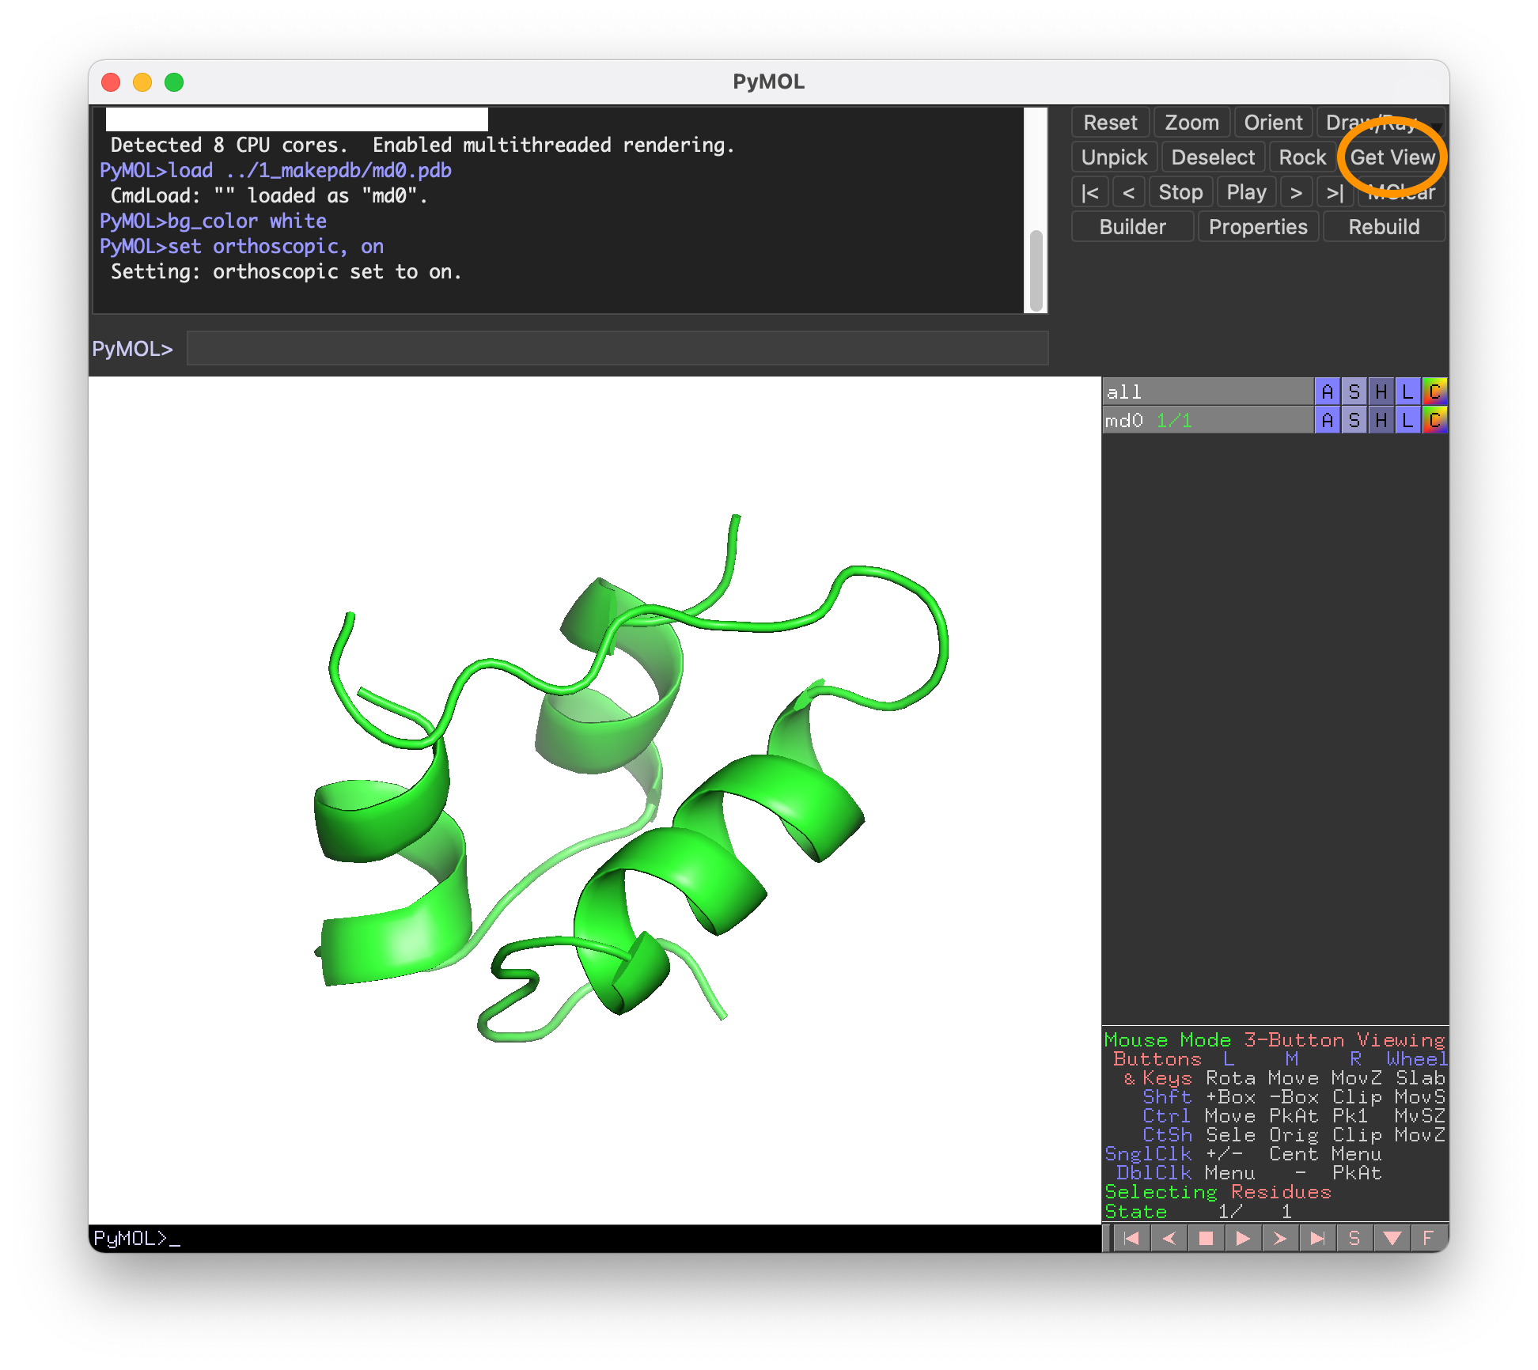
Task: Click the skip-to-end icon in bottom bar
Action: coord(1317,1238)
